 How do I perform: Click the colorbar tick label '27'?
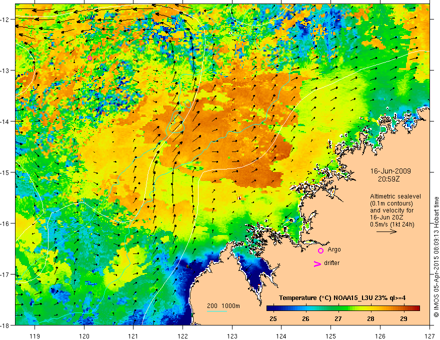click(338, 318)
